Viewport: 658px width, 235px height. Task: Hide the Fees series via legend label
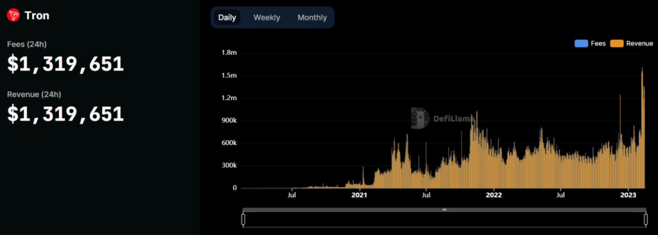pos(598,44)
